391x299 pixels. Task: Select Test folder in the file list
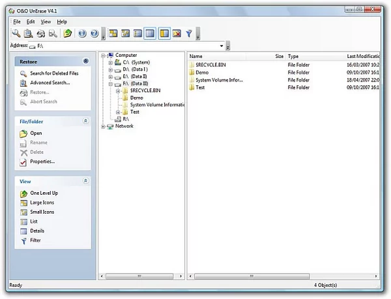pyautogui.click(x=200, y=87)
